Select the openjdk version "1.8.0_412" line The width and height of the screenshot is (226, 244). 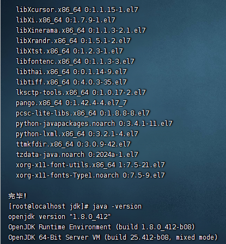(59, 217)
